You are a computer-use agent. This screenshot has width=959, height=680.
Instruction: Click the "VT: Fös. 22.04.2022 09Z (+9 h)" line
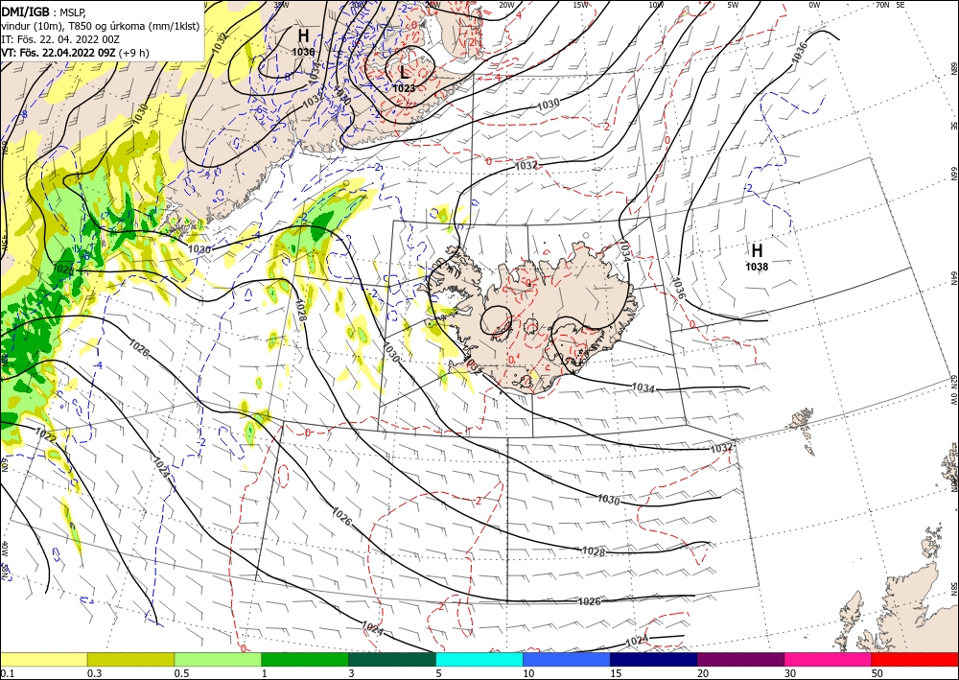pos(75,53)
